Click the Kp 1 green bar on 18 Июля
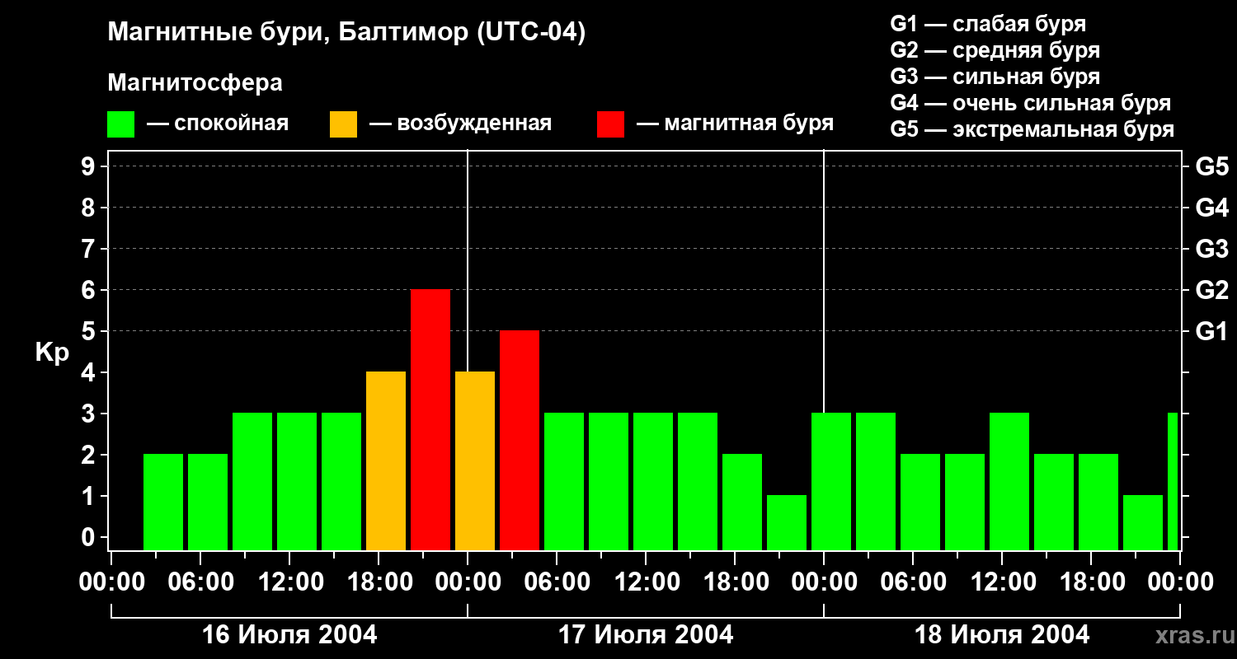This screenshot has width=1237, height=659. click(1143, 523)
